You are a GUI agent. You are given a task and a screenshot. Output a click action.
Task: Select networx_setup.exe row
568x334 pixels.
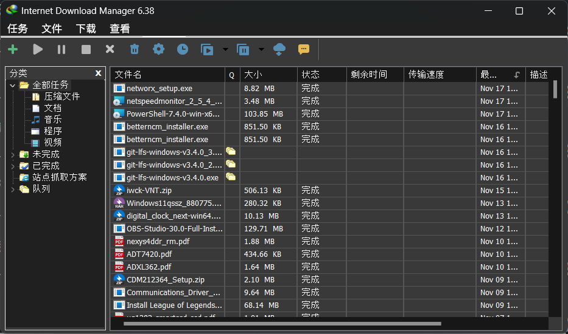click(x=329, y=89)
